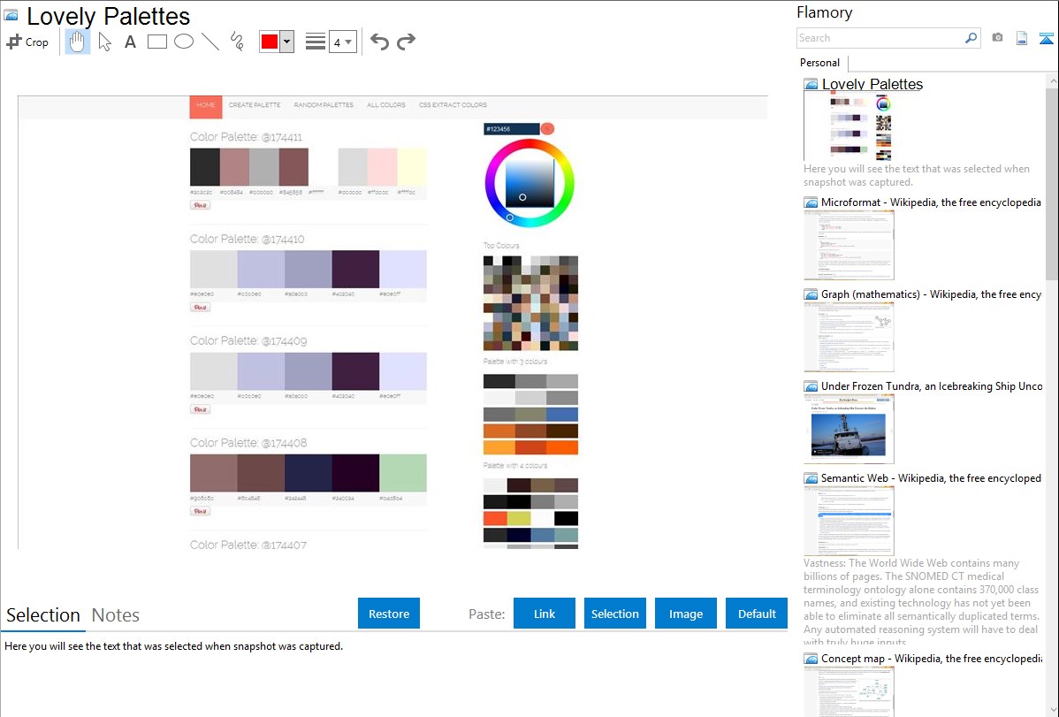Click the Paste Link button
This screenshot has width=1059, height=717.
[x=545, y=614]
